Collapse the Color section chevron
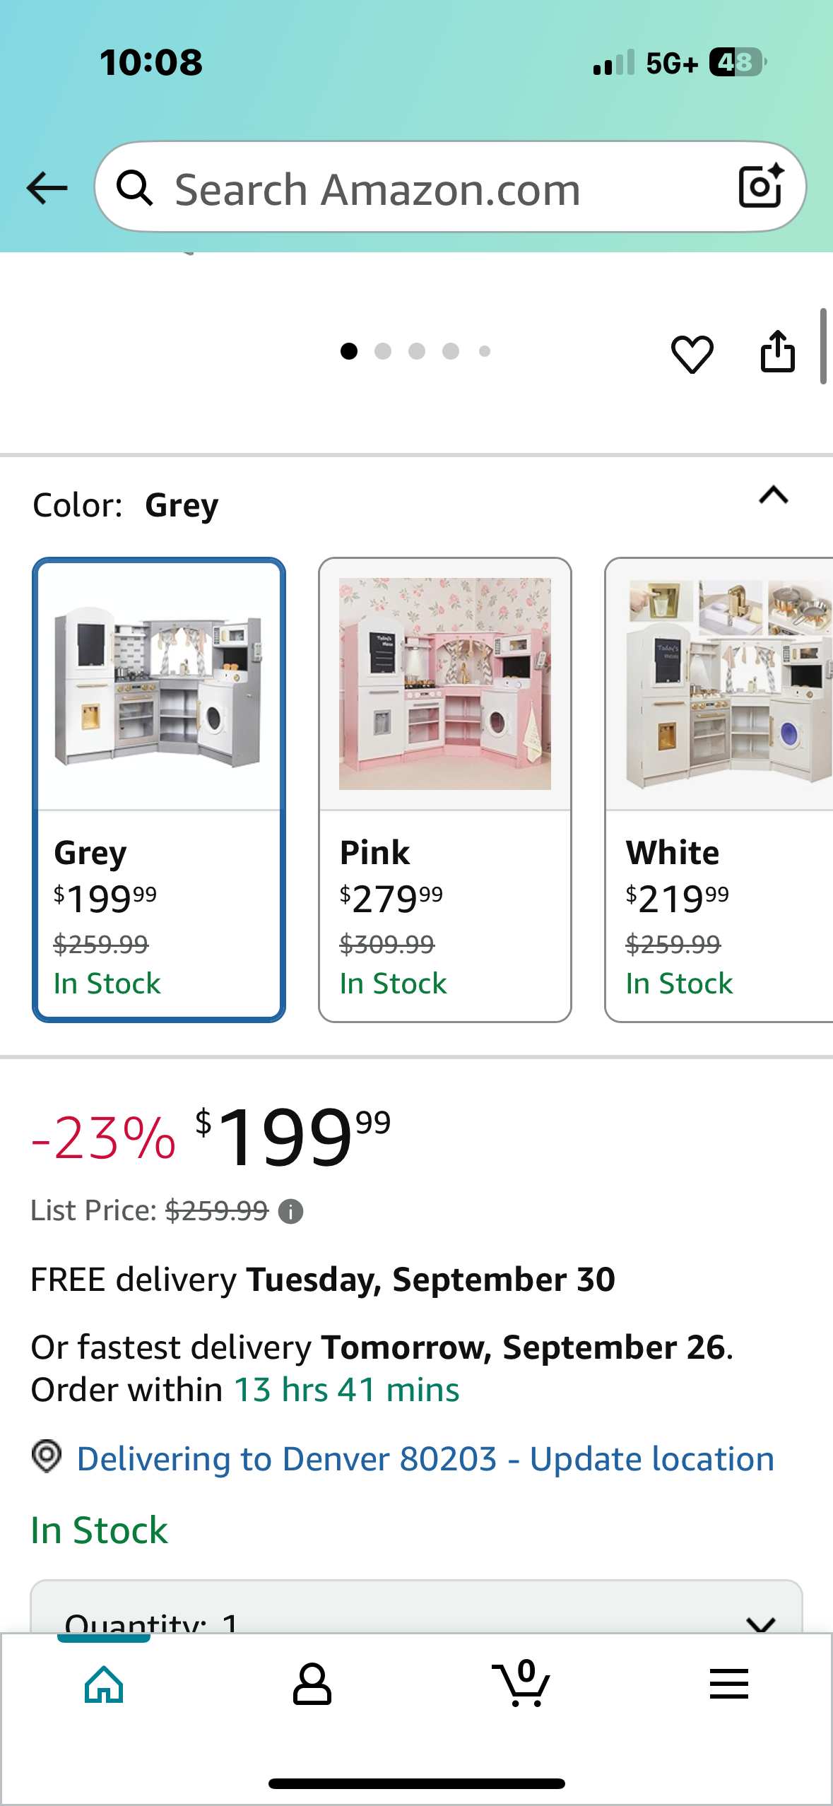The height and width of the screenshot is (1806, 833). point(773,495)
